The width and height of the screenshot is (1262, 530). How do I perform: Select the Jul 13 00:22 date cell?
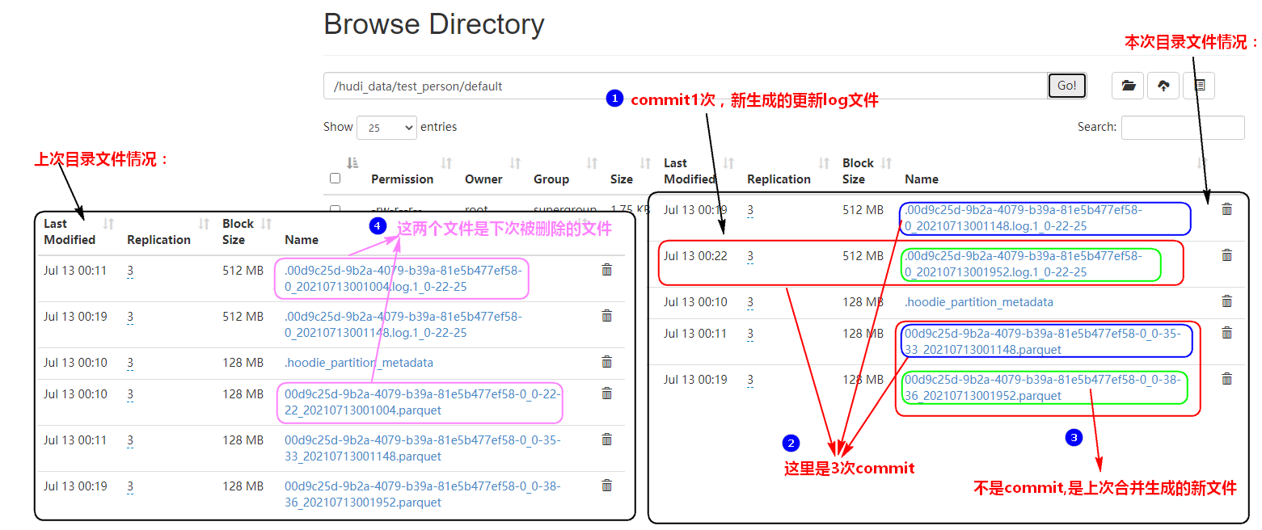695,256
